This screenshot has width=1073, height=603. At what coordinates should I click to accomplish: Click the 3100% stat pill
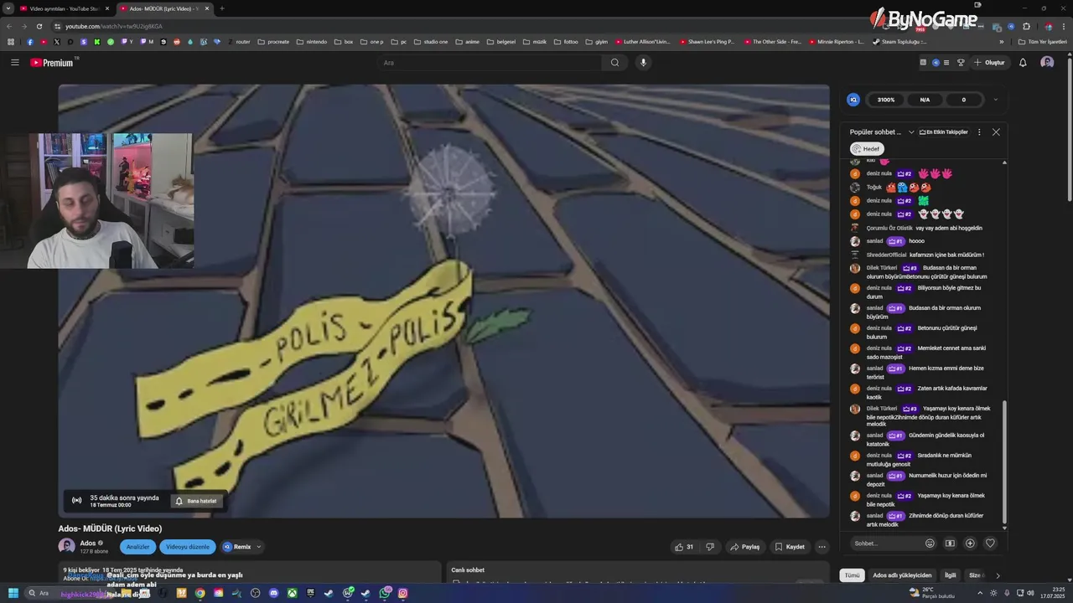click(x=886, y=100)
